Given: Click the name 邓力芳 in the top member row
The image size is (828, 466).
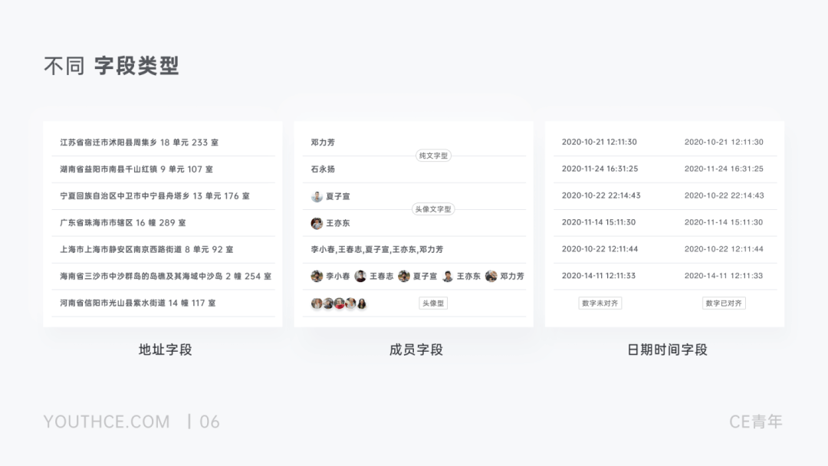Looking at the screenshot, I should point(323,143).
